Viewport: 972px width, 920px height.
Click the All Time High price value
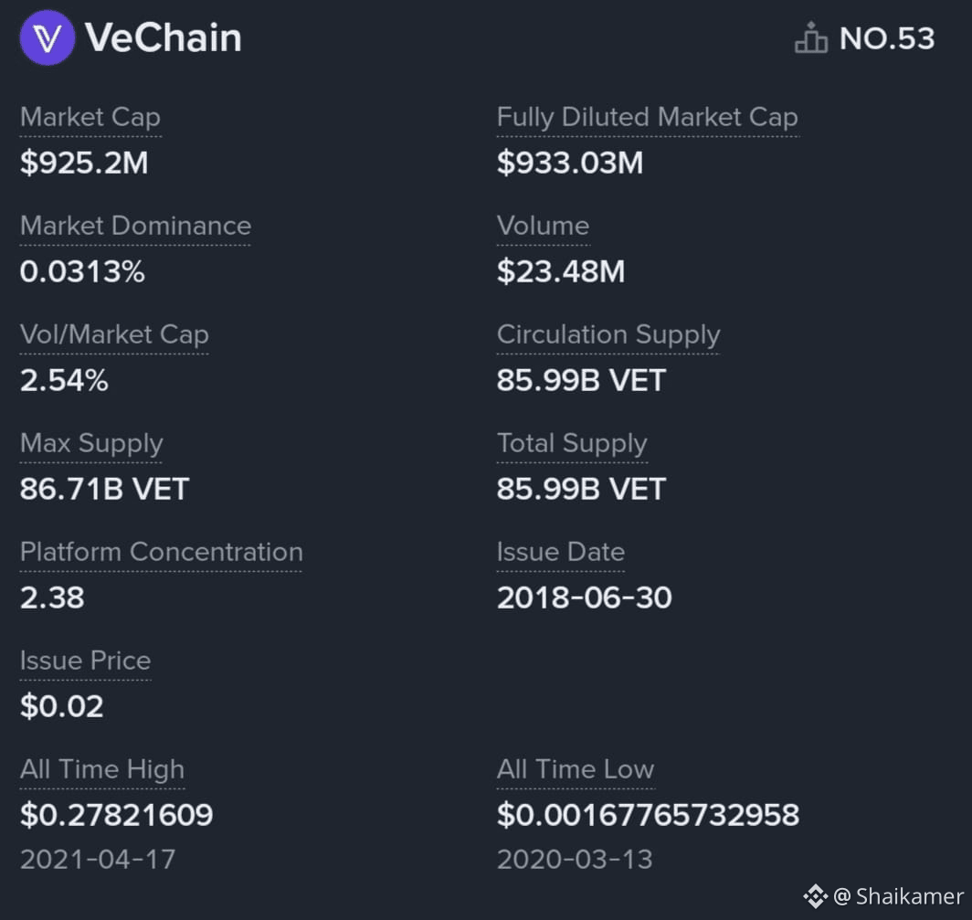coord(116,815)
